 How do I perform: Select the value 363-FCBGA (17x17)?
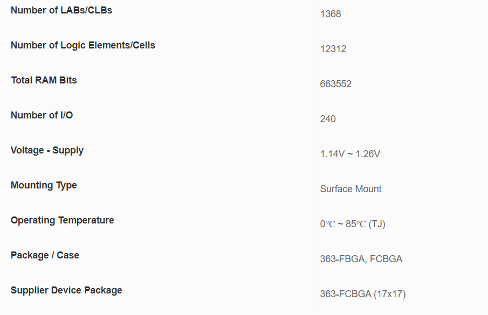[x=362, y=294]
